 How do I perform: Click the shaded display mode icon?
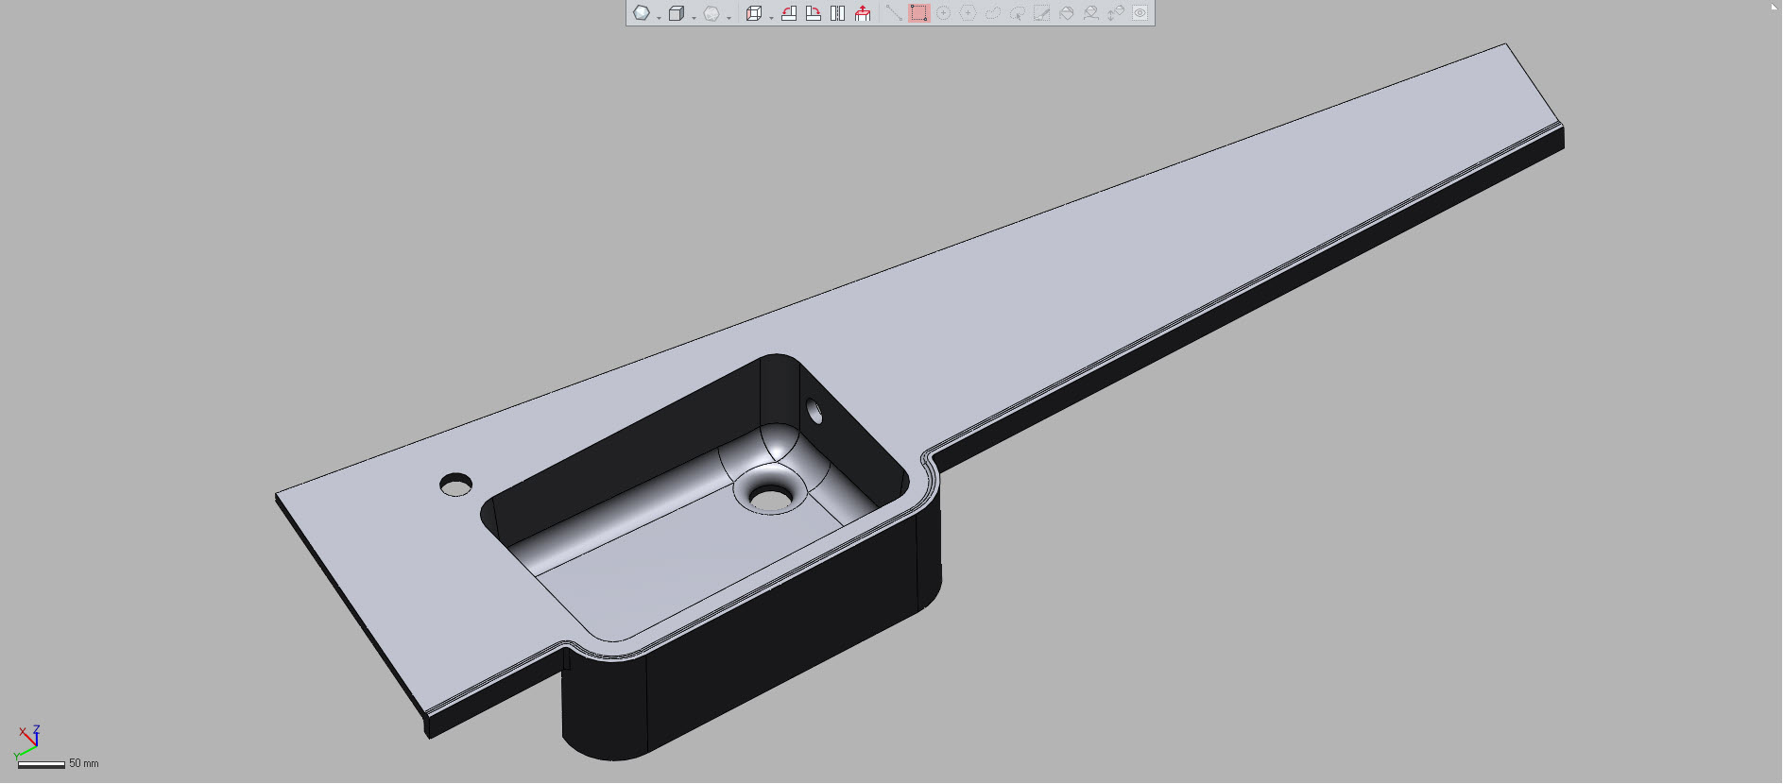tap(642, 13)
